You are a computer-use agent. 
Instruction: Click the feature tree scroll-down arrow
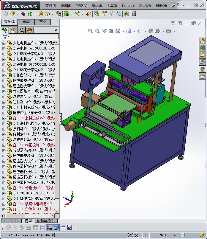[57, 211]
